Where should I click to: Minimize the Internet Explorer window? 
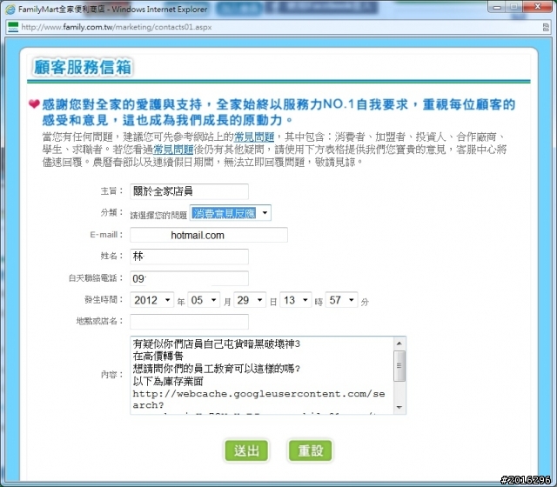point(497,7)
